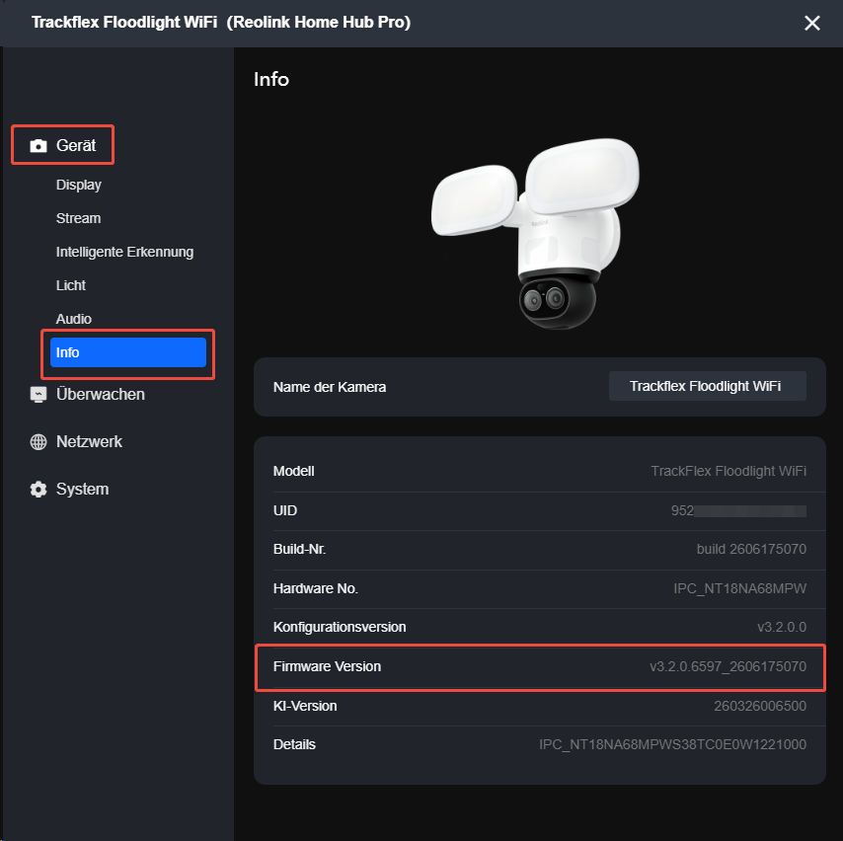Click the monitor icon beside Überwachen
This screenshot has height=841, width=843.
click(38, 395)
